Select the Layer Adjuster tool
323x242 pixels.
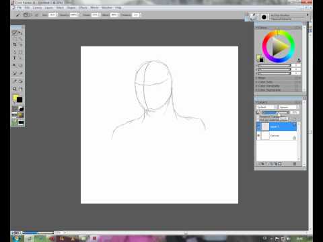(20, 33)
